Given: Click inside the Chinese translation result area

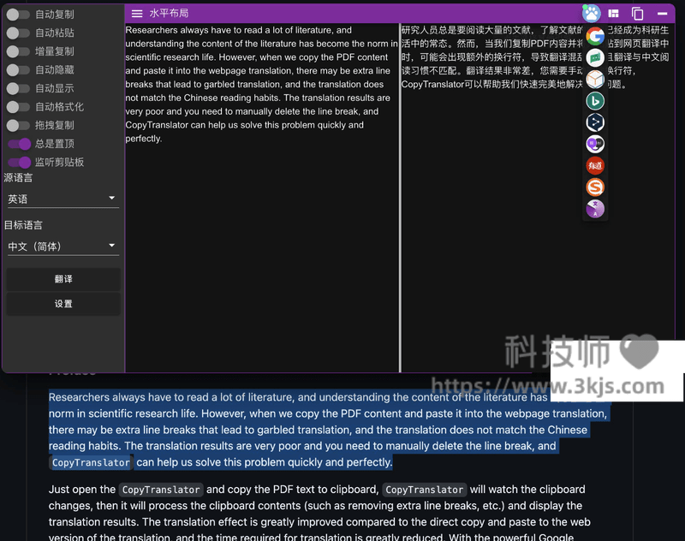Looking at the screenshot, I should coord(538,198).
